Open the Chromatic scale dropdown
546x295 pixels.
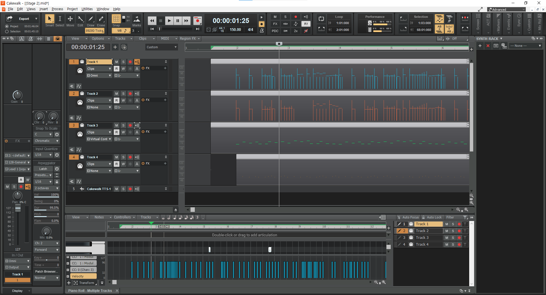click(46, 141)
